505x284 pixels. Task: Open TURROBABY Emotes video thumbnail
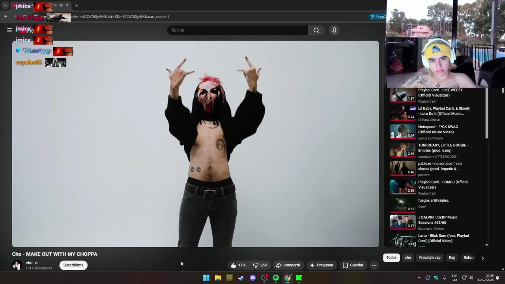tap(403, 150)
